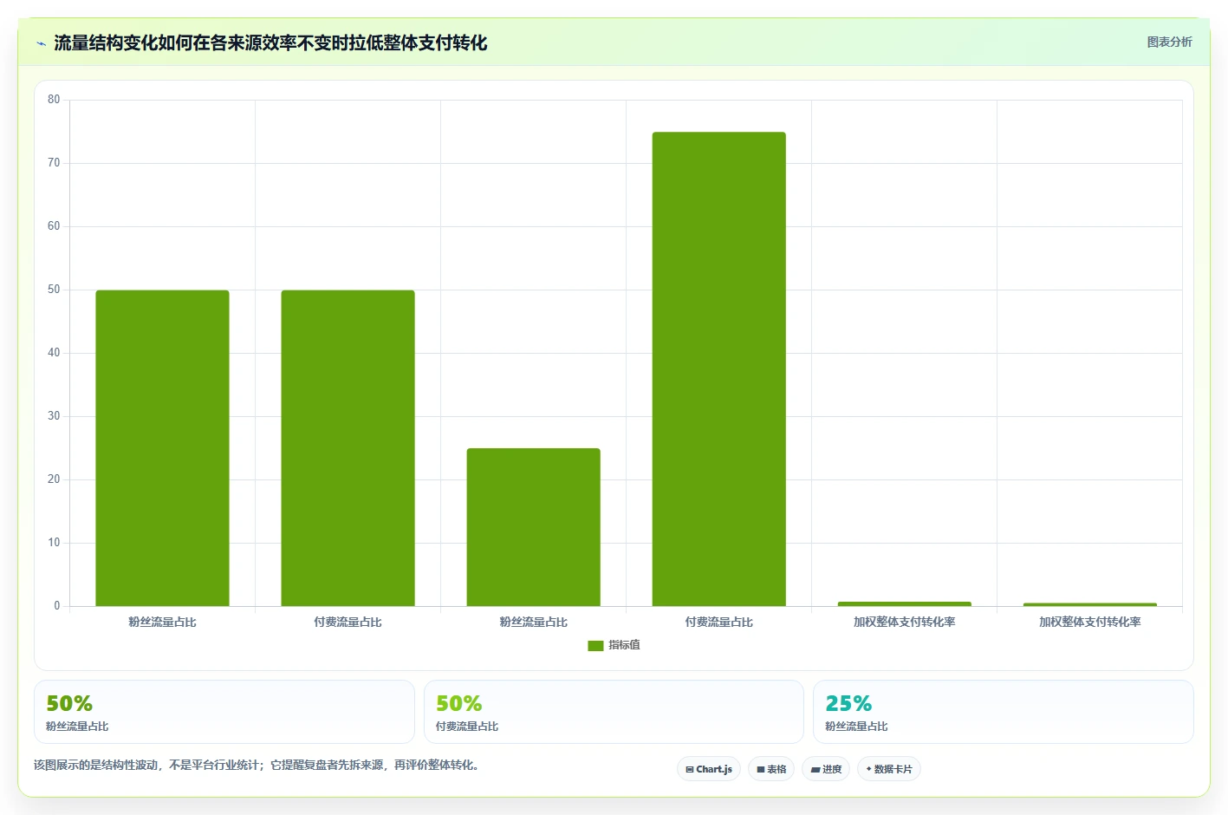Click the y-axis label 70
The image size is (1228, 815).
(54, 163)
